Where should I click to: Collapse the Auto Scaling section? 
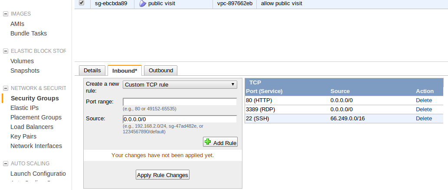(x=6, y=164)
